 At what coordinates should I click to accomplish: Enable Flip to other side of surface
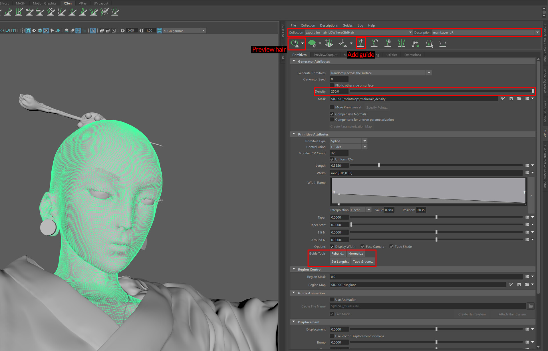click(x=332, y=85)
